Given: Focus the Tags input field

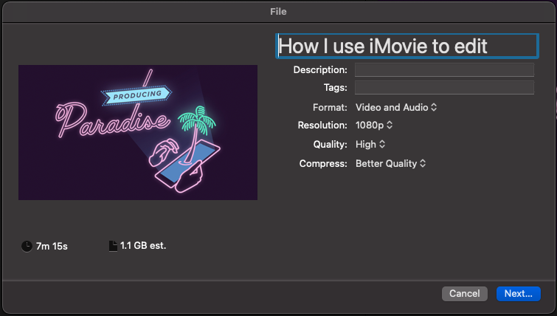Looking at the screenshot, I should click(x=444, y=87).
